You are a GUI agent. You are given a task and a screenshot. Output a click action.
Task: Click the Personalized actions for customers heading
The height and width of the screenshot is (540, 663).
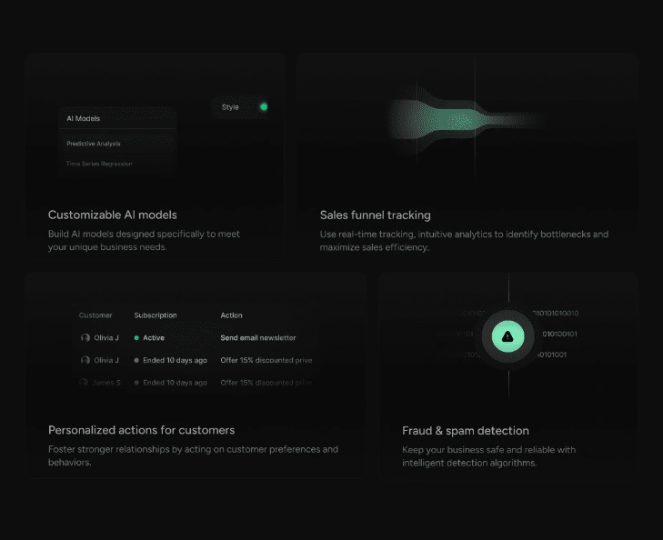pyautogui.click(x=142, y=430)
